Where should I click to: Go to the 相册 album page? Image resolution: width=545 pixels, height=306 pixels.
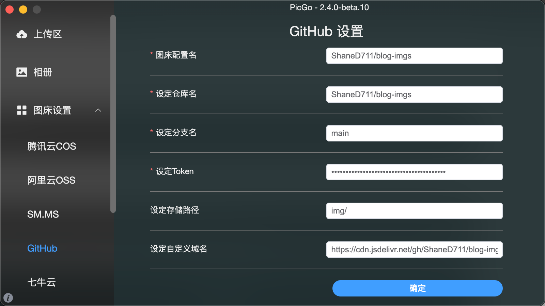click(43, 72)
